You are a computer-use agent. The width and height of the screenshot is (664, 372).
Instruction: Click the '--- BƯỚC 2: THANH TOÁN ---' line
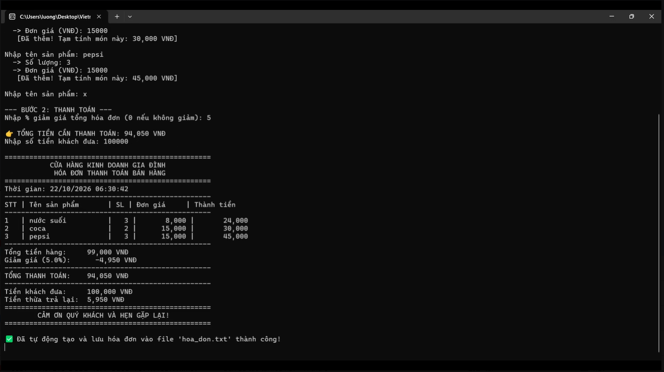click(58, 110)
